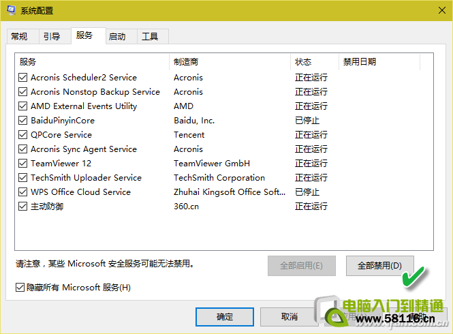Screen dimensions: 453x334
Task: Click 已停止 status of BaiduPinyinCore
Action: [x=307, y=120]
